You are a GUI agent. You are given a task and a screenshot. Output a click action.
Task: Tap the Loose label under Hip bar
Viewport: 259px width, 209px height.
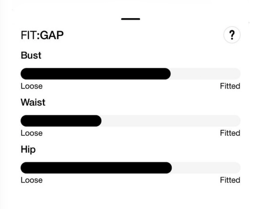click(31, 180)
